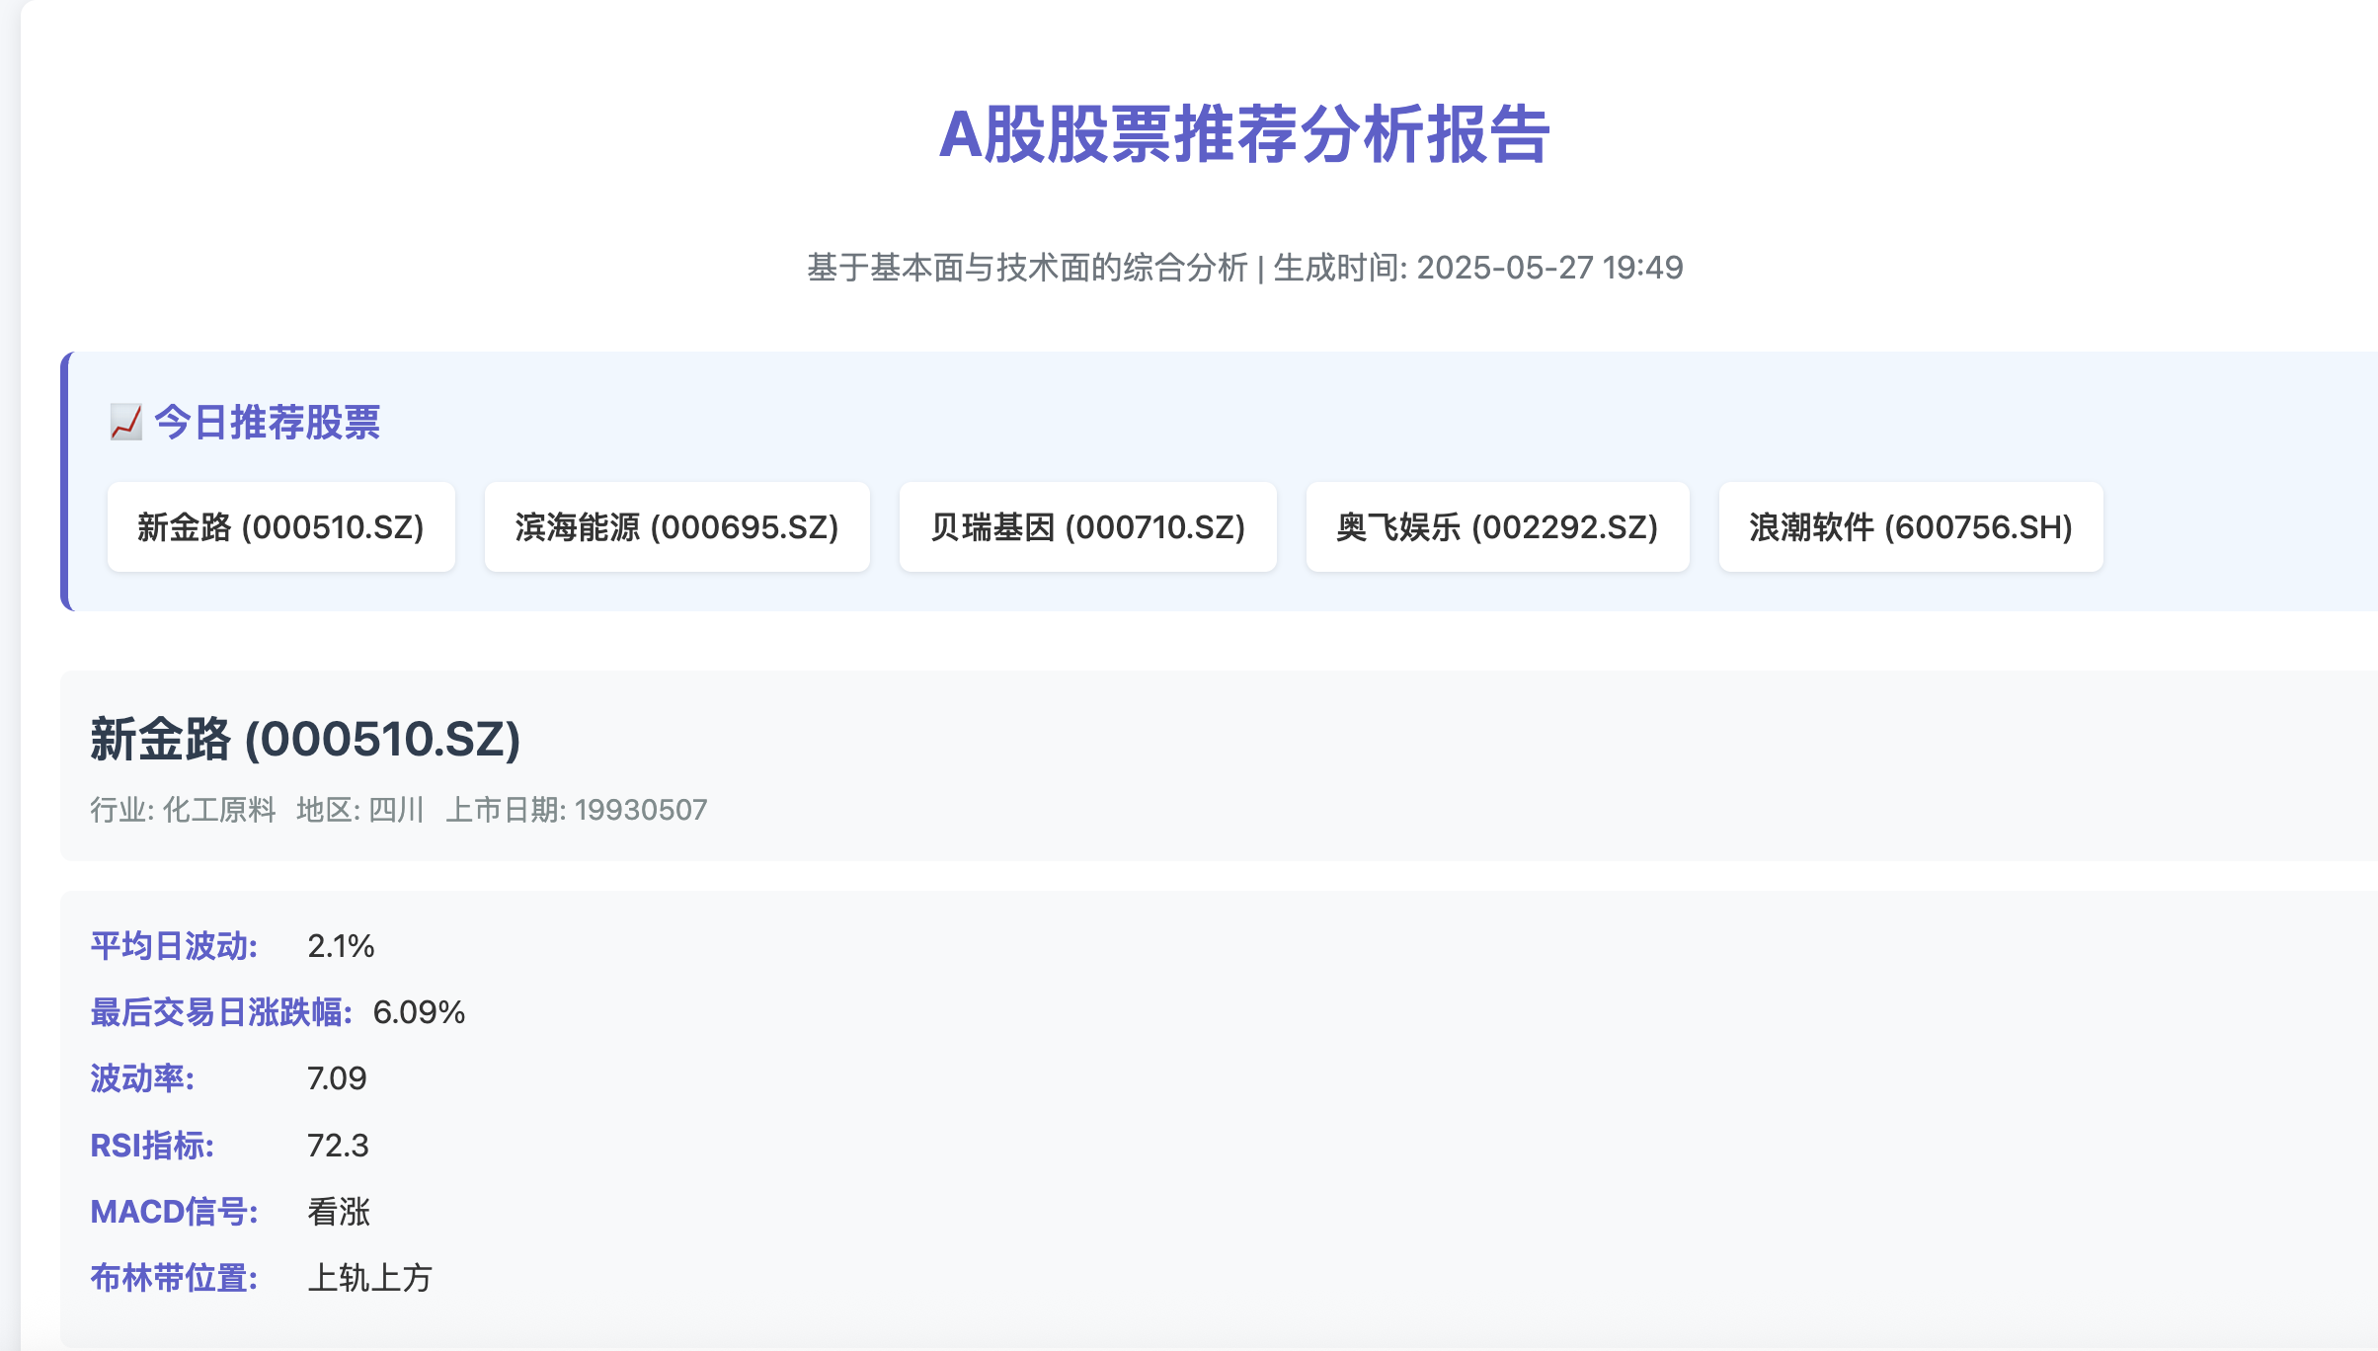The height and width of the screenshot is (1351, 2378).
Task: Open the 贝瑞基因 (000710.SZ) stock chip
Action: pos(1088,527)
